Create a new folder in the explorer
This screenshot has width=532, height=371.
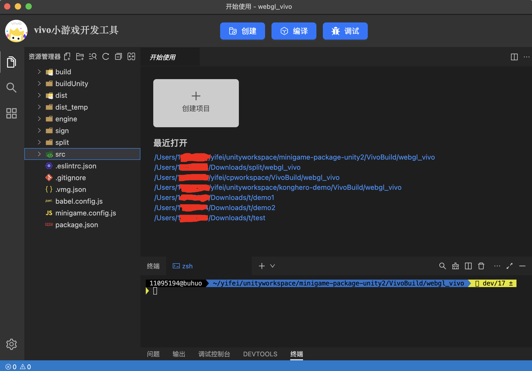tap(80, 57)
